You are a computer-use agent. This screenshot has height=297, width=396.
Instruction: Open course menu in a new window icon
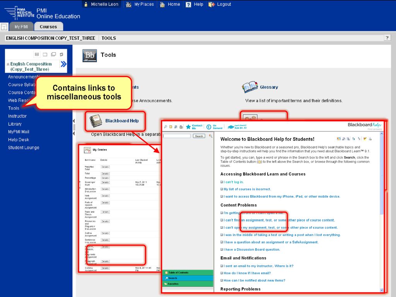pos(53,54)
